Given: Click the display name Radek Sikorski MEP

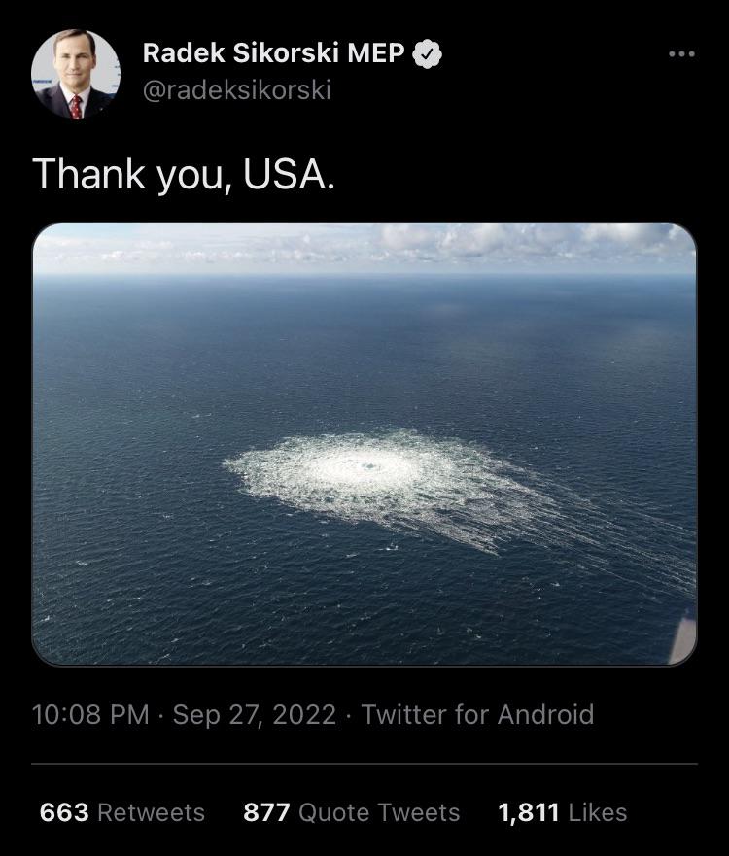Looking at the screenshot, I should (x=273, y=54).
